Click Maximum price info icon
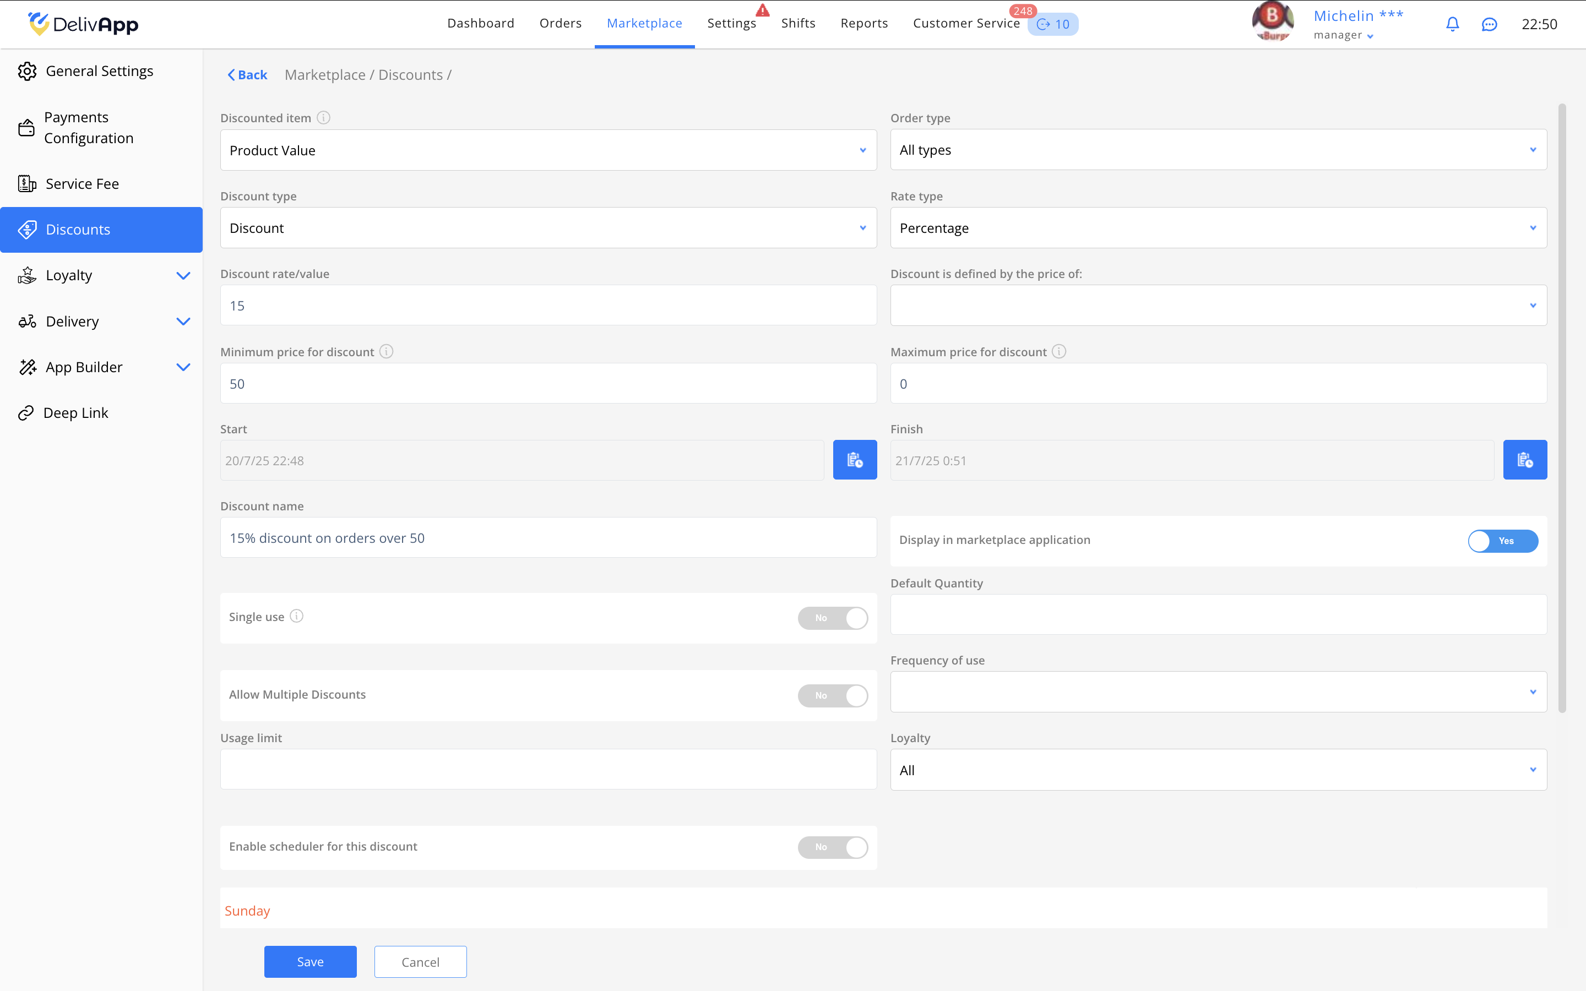 (x=1058, y=352)
